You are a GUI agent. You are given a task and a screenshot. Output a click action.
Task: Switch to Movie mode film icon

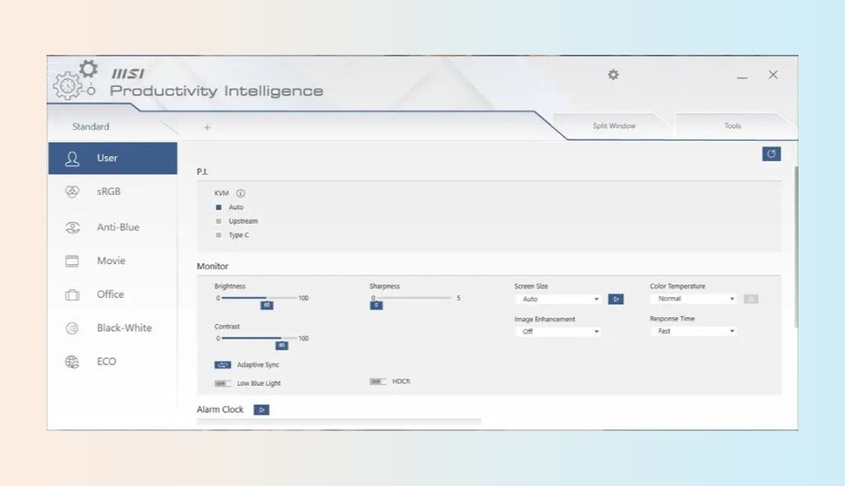[73, 262]
